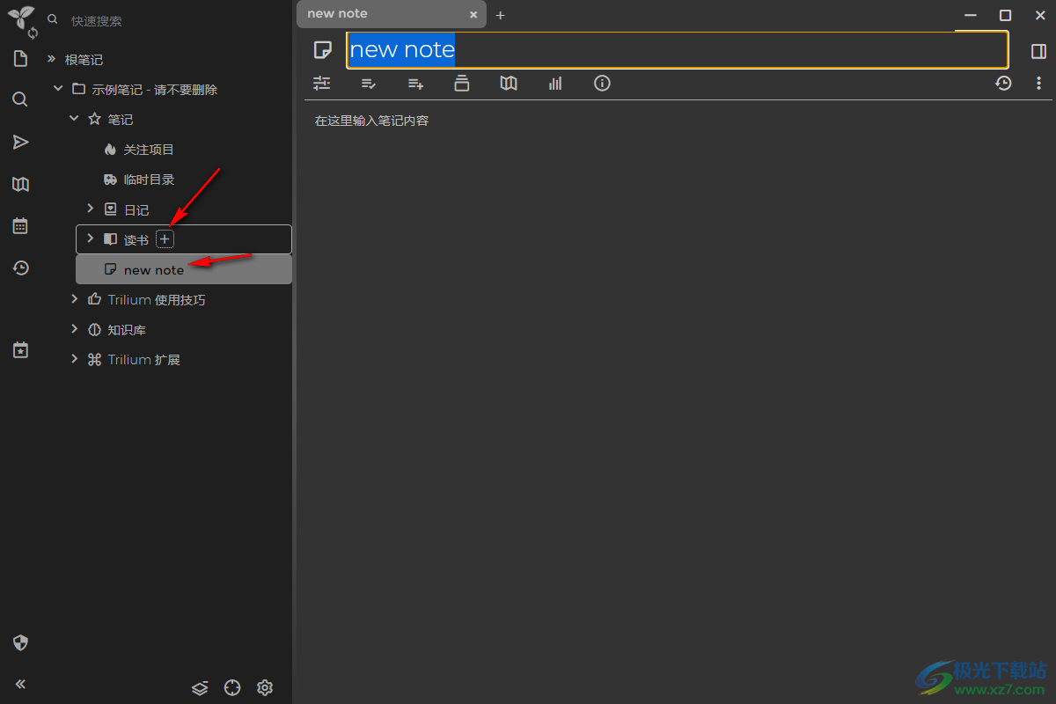Open the calendar launcher icon

click(20, 226)
